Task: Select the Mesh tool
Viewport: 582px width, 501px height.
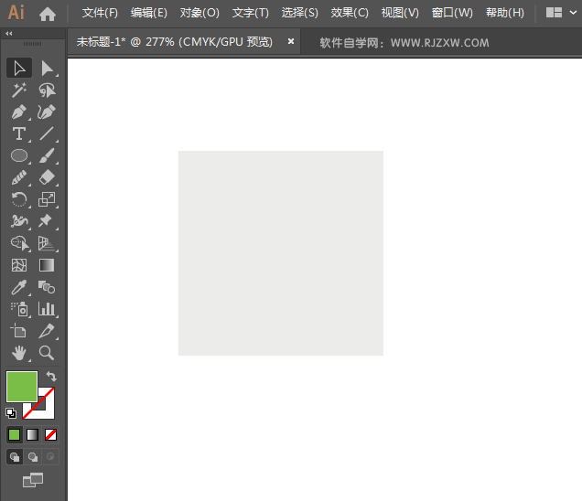Action: [x=19, y=265]
